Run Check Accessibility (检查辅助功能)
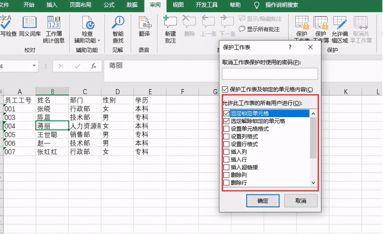This screenshot has width=383, height=234. point(87,29)
